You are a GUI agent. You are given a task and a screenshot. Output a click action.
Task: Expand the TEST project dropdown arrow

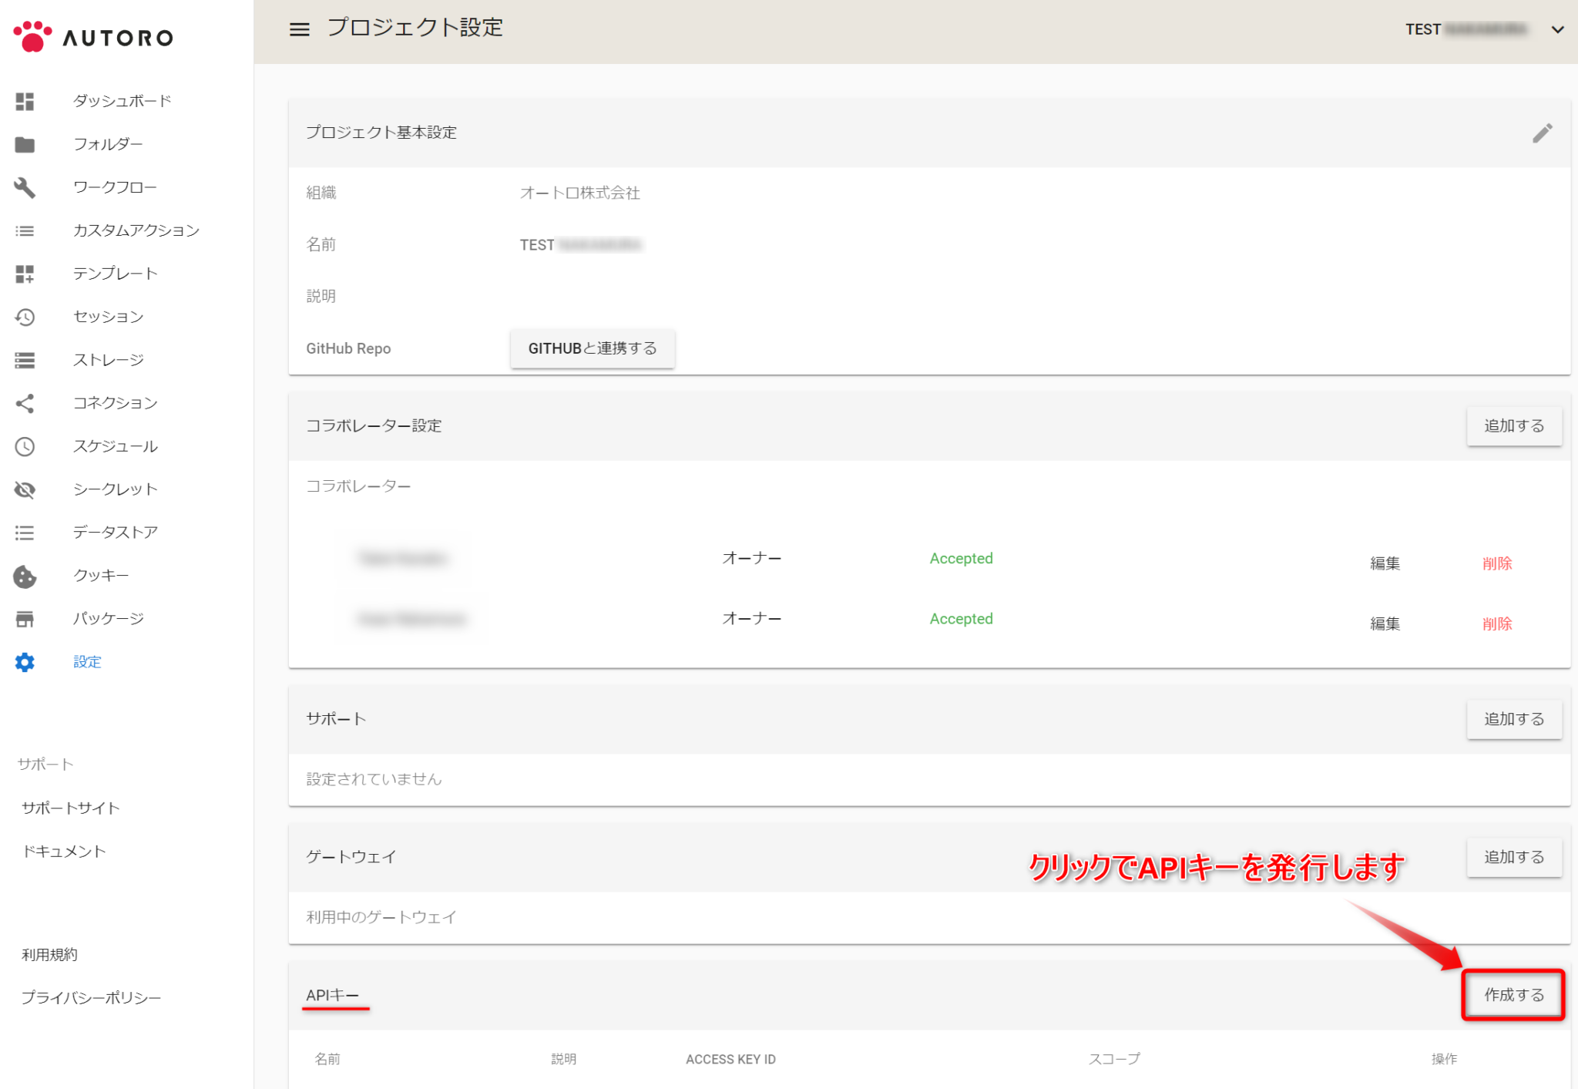tap(1557, 29)
